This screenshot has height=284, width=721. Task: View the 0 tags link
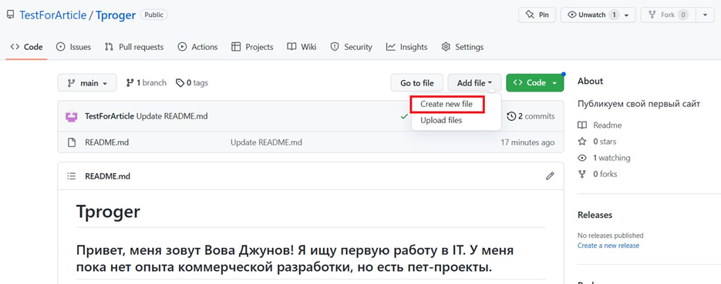tap(192, 83)
